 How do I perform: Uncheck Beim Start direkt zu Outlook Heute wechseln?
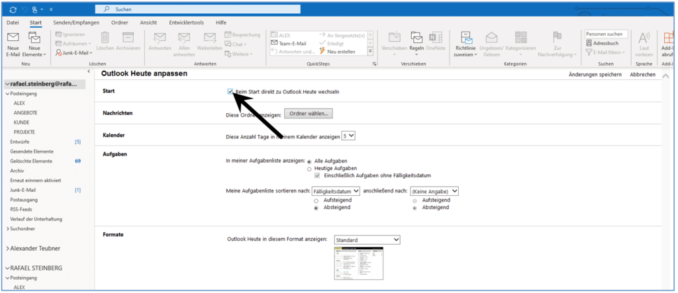[230, 92]
